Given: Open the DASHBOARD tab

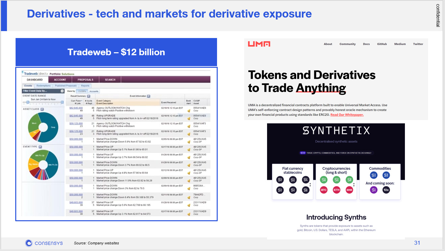Looking at the screenshot, I should pos(35,80).
